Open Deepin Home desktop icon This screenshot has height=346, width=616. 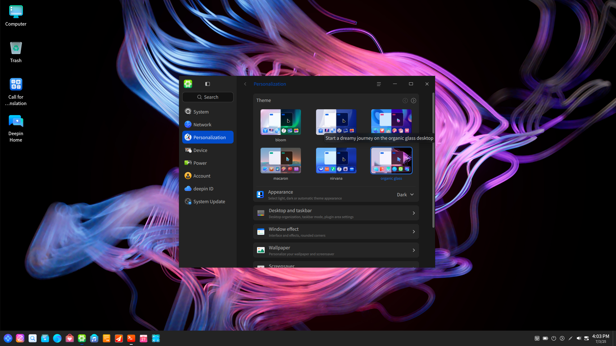pos(16,128)
